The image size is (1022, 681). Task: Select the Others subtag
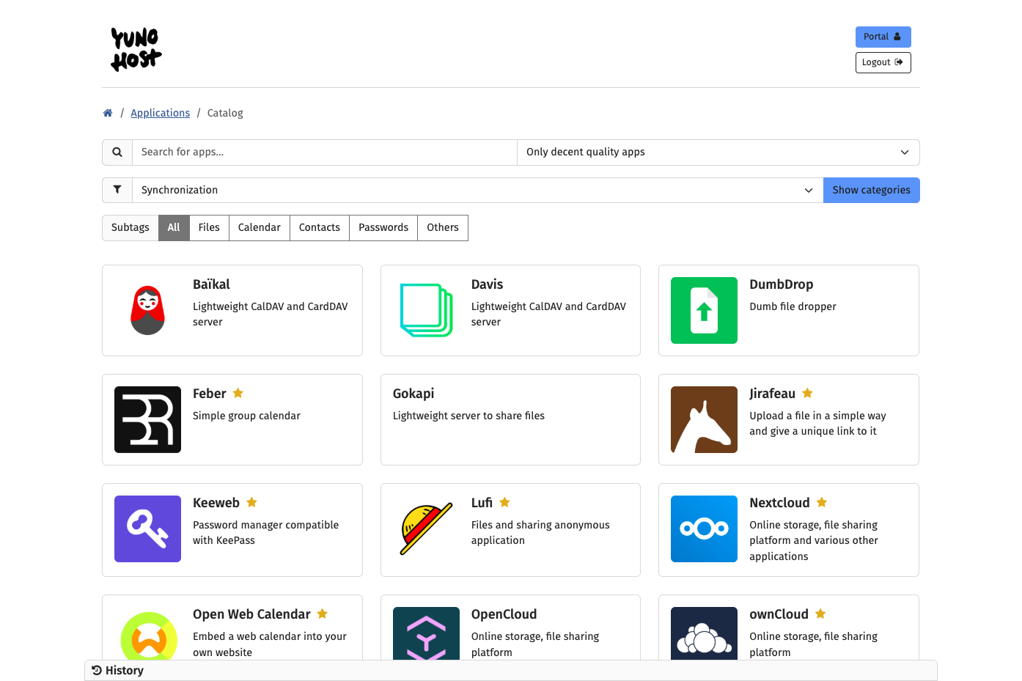(x=443, y=228)
